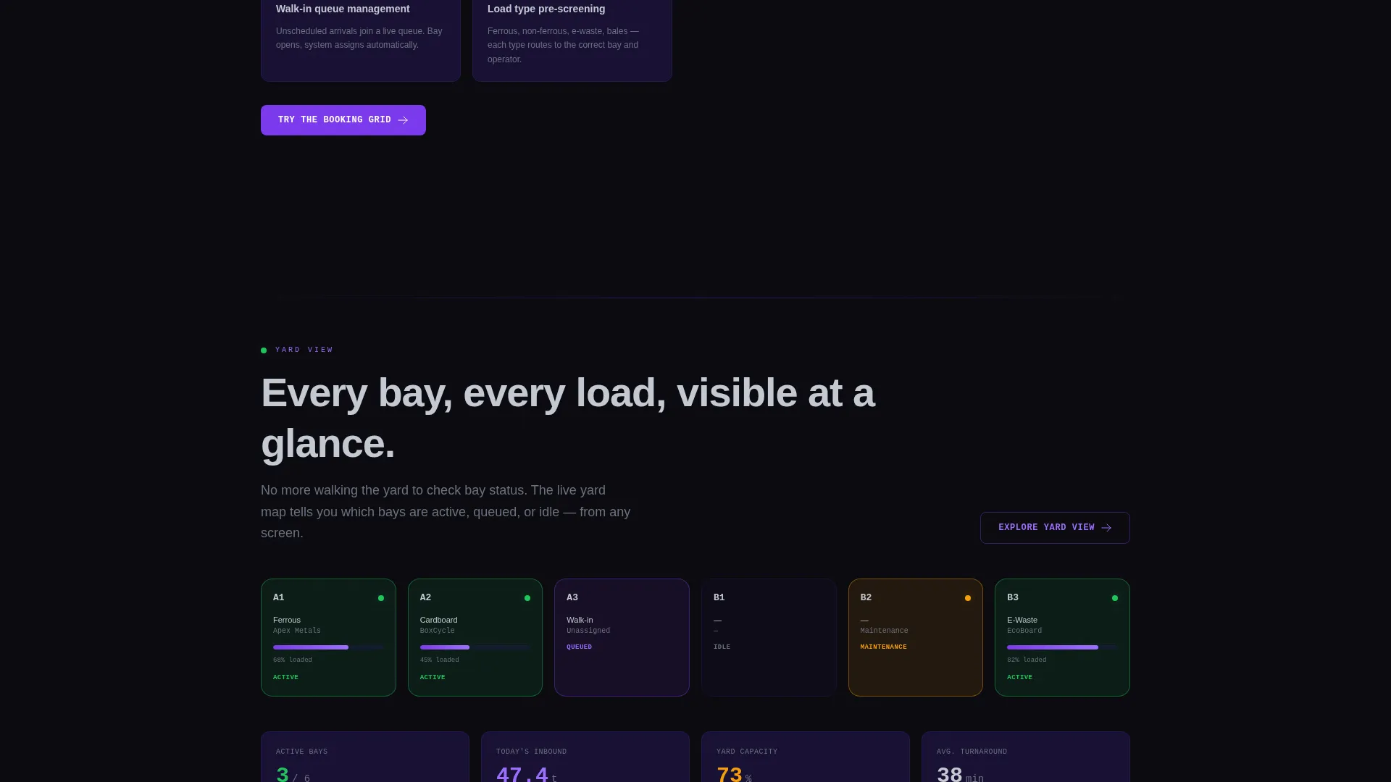Click the QUEUED status on bay A3

(580, 647)
